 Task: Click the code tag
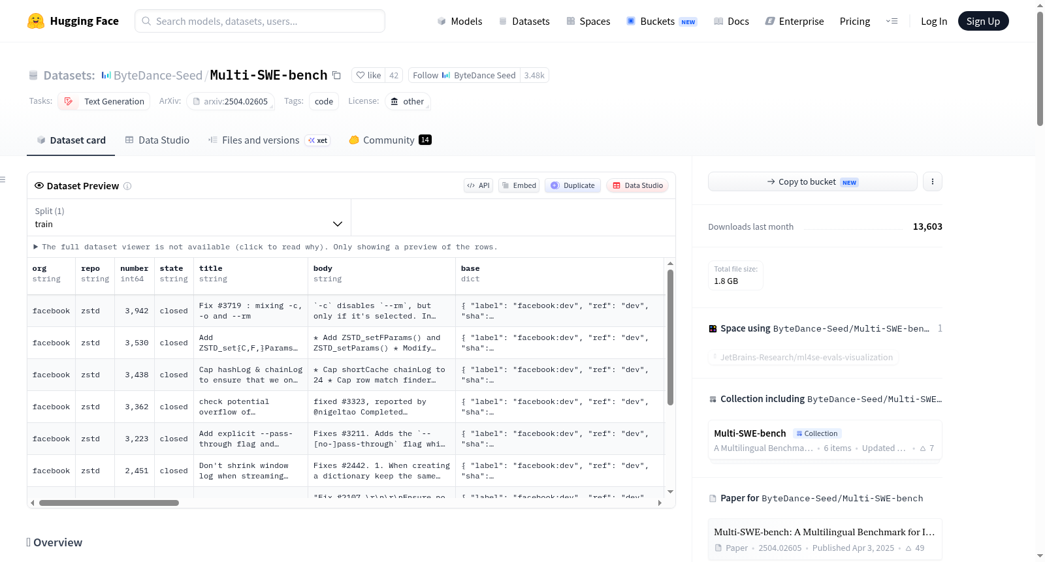point(324,101)
